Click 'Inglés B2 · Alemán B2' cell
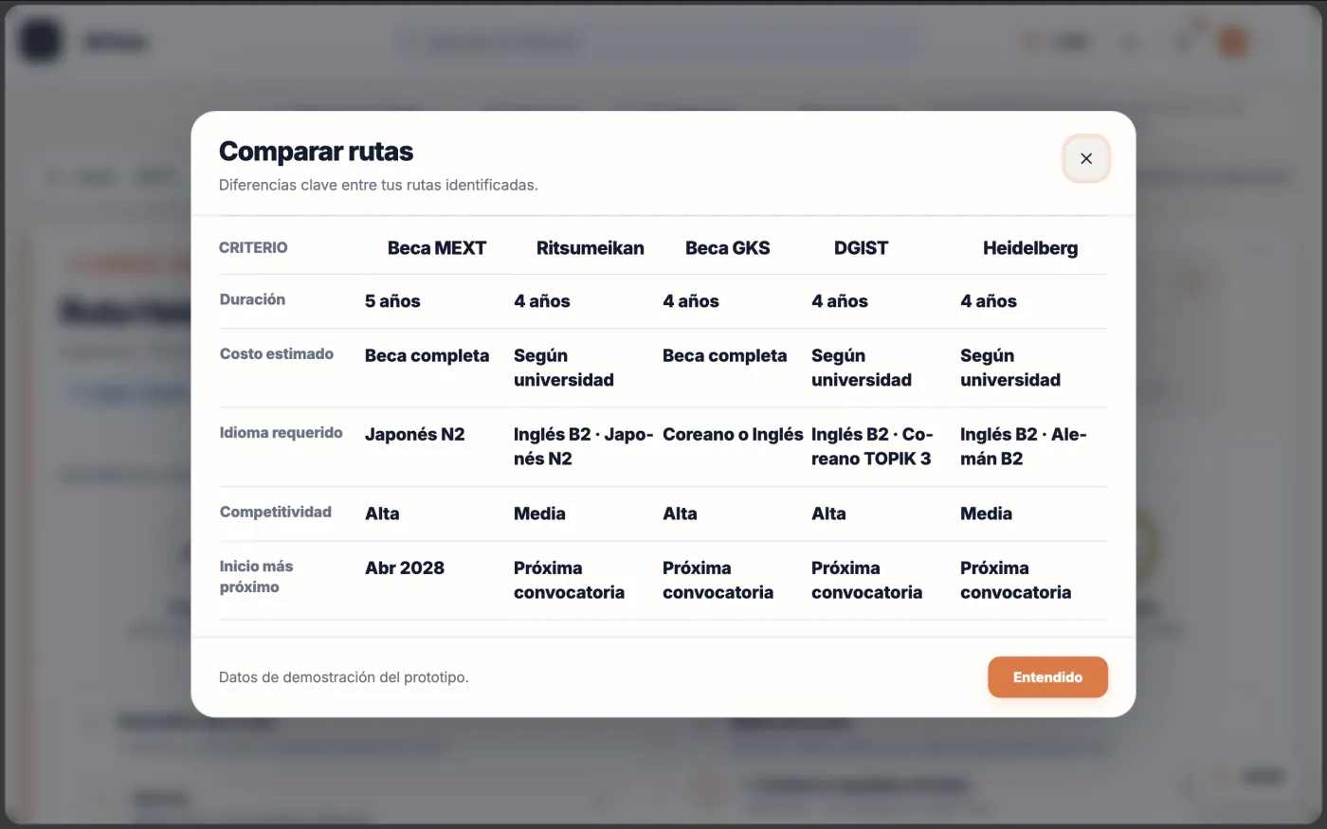The height and width of the screenshot is (829, 1327). (1024, 446)
